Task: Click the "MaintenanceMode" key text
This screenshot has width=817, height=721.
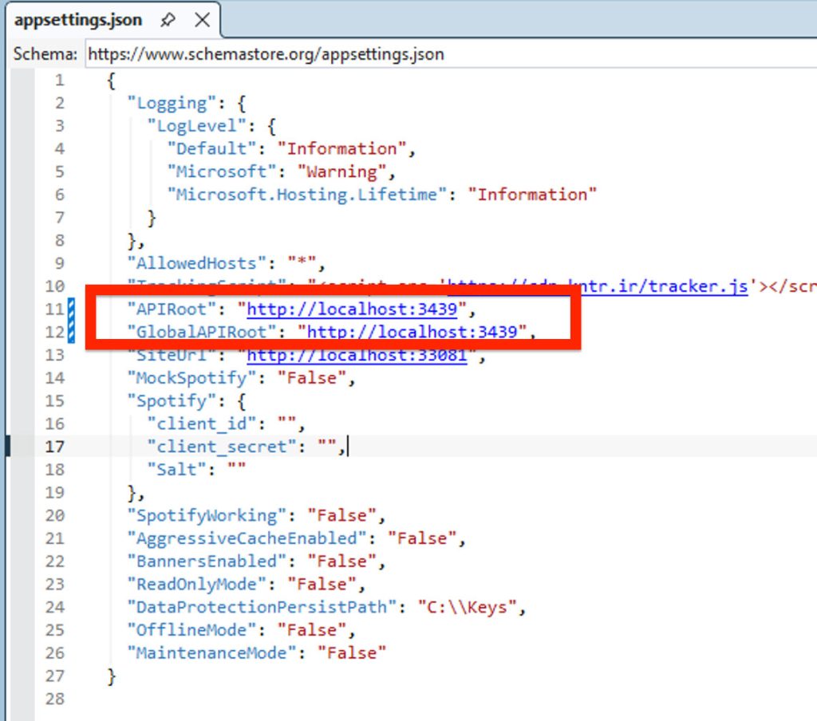Action: [211, 652]
